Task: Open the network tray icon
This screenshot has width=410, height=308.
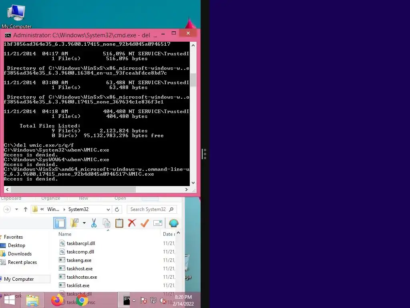Action: 153,300
